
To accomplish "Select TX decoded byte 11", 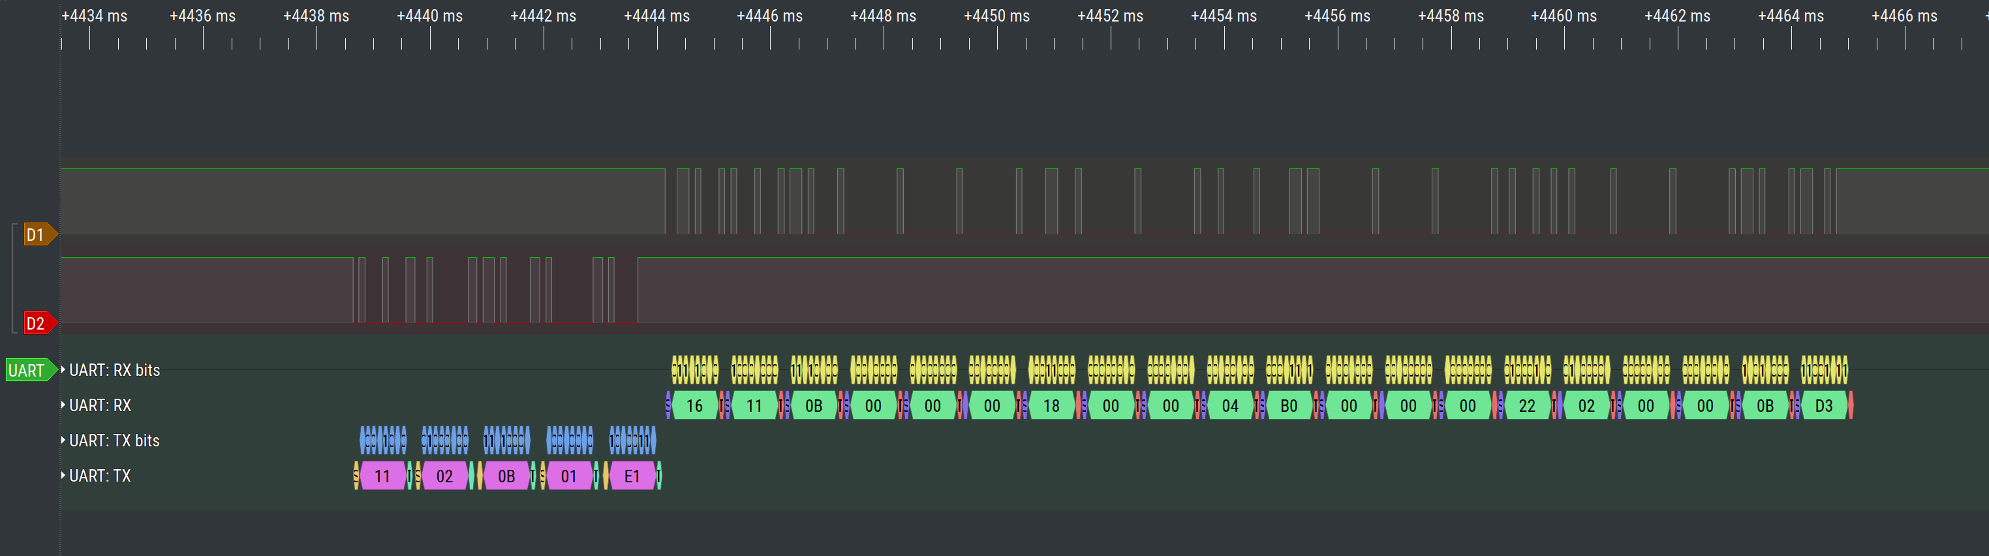I will pos(383,476).
